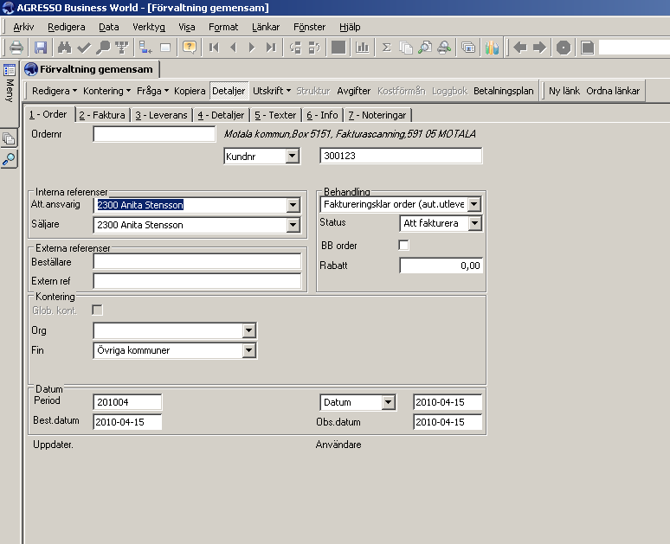Image resolution: width=670 pixels, height=544 pixels.
Task: Click the copy documents toolbar icon
Action: tap(405, 47)
